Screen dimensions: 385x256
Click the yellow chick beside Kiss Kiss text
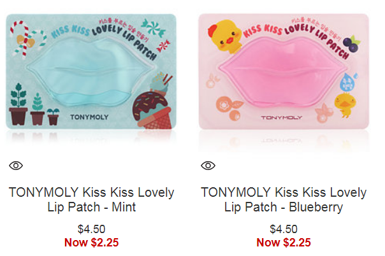point(224,36)
